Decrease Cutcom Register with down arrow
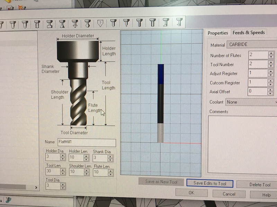Image resolution: width=277 pixels, height=207 pixels. click(270, 85)
